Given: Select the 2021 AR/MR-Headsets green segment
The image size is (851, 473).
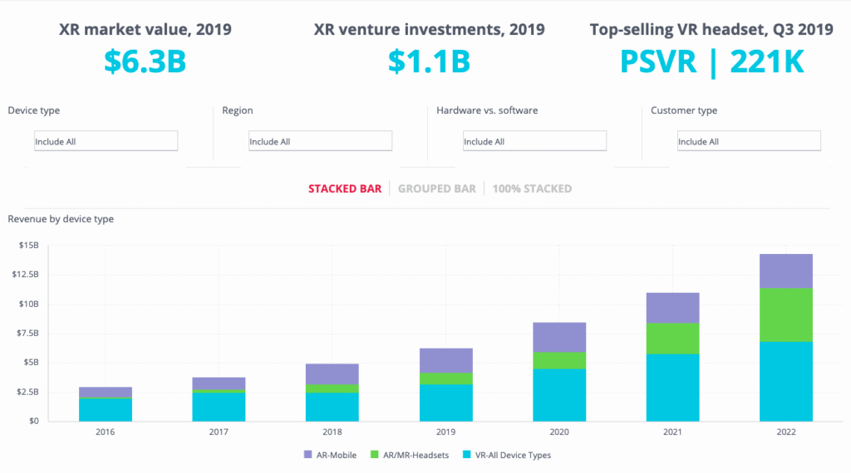Looking at the screenshot, I should tap(673, 339).
